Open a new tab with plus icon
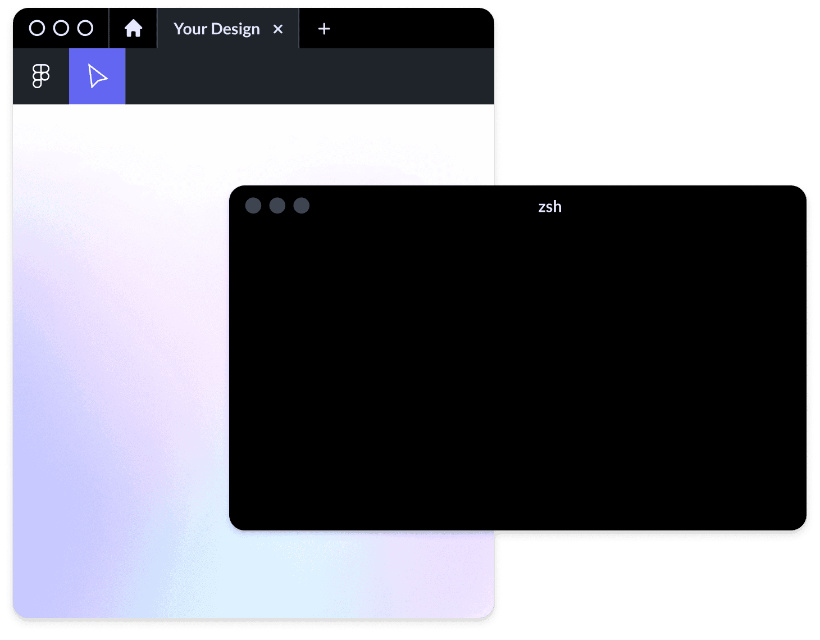The width and height of the screenshot is (820, 640). [324, 29]
